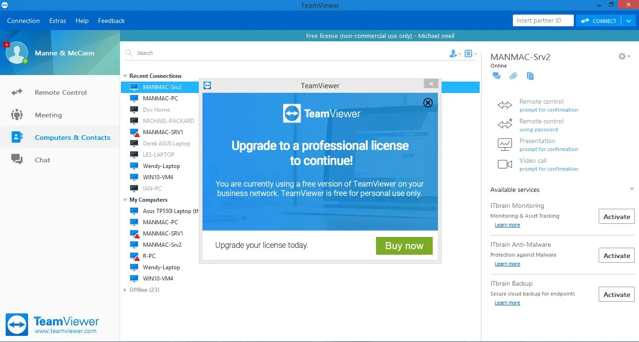Open the gear settings dropdown for MANMAC-Srv2
The height and width of the screenshot is (342, 639).
[624, 56]
